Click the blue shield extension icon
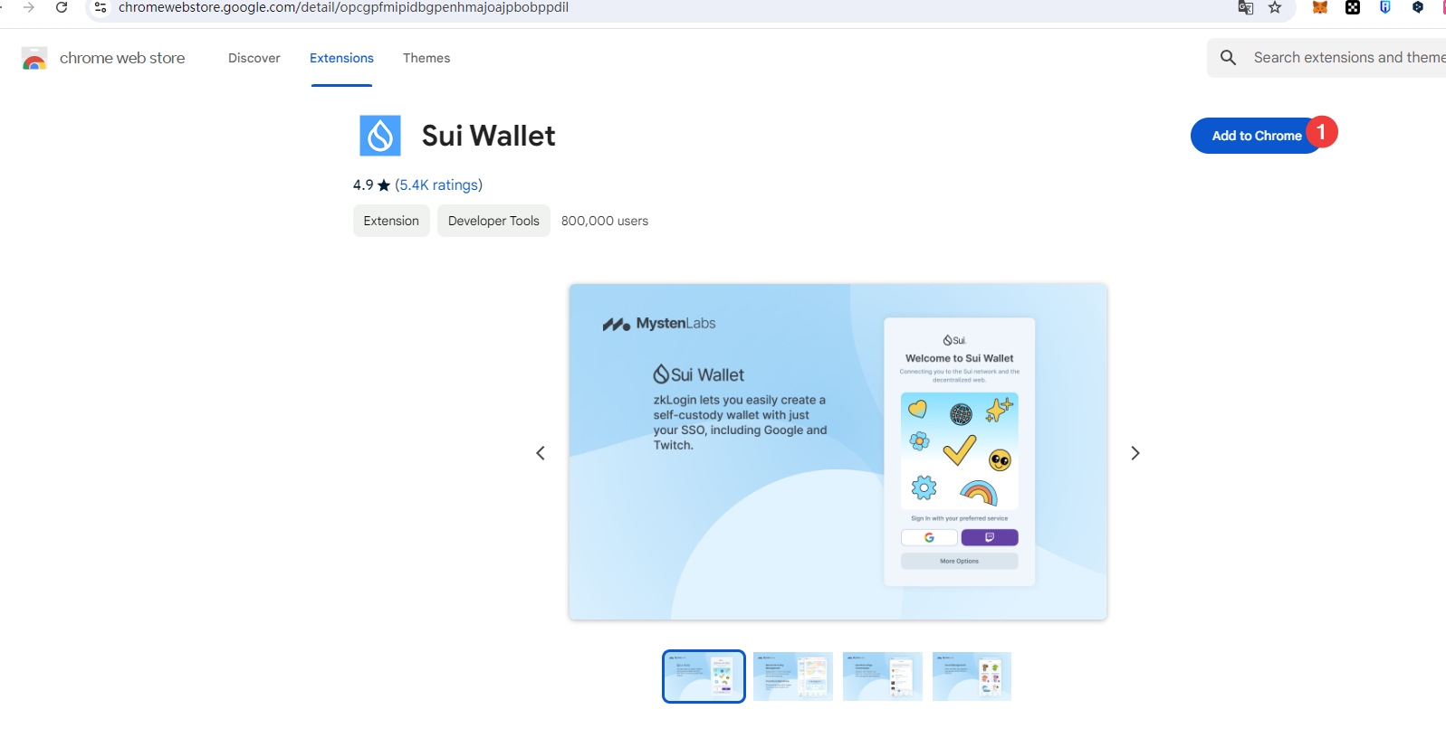This screenshot has width=1446, height=738. coord(1384,7)
